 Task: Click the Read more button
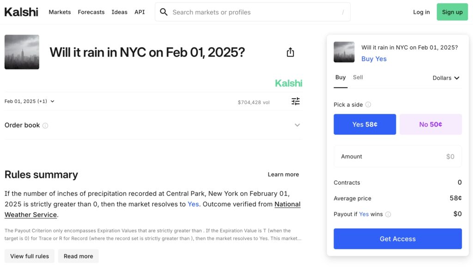(x=79, y=256)
